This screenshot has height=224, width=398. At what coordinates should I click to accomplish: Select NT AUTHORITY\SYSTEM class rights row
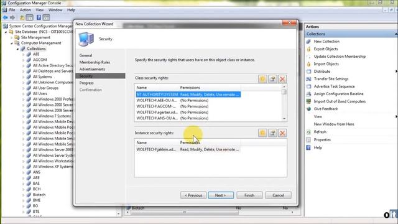pos(188,95)
